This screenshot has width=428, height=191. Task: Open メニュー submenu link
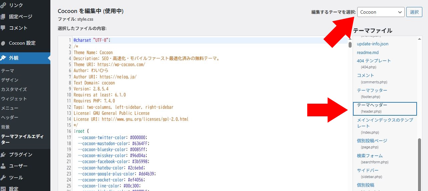click(10, 108)
